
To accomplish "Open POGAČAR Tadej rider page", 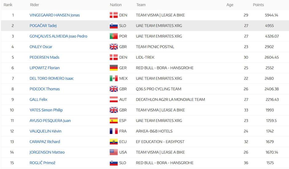I will pos(43,26).
